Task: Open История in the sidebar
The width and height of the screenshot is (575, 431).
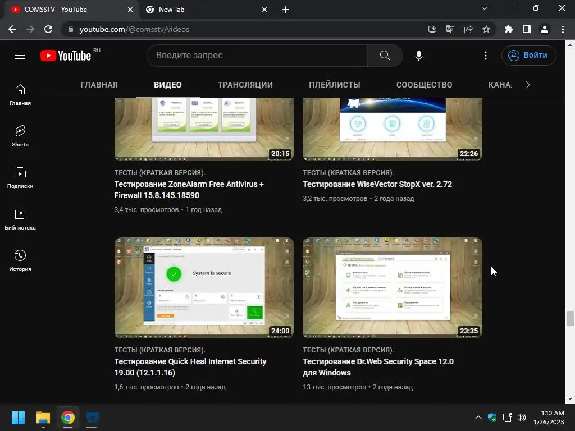Action: (x=20, y=260)
